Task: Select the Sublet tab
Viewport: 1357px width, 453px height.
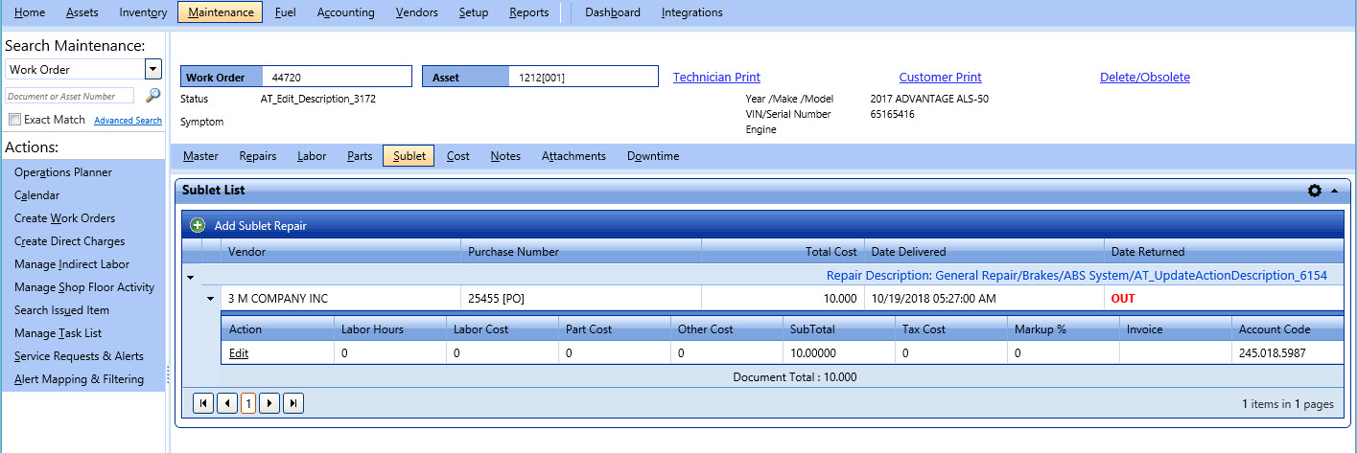Action: 409,156
